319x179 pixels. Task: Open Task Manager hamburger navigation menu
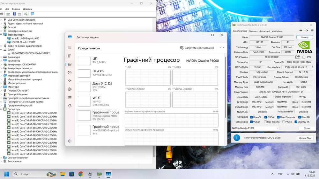point(70,48)
